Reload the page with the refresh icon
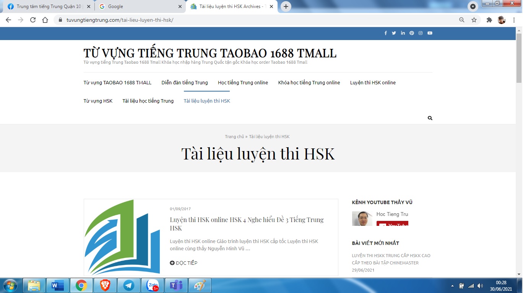This screenshot has width=523, height=293. click(33, 20)
